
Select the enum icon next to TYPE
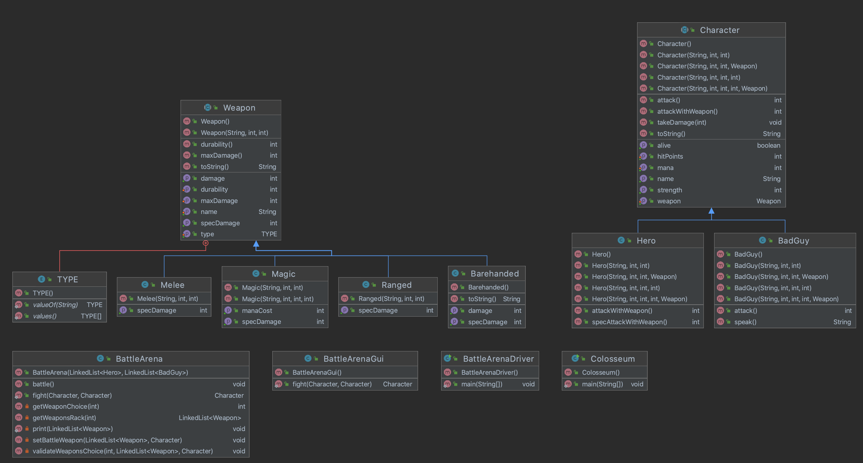pos(41,279)
